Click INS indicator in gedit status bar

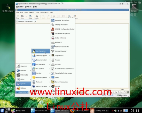pos(122,89)
